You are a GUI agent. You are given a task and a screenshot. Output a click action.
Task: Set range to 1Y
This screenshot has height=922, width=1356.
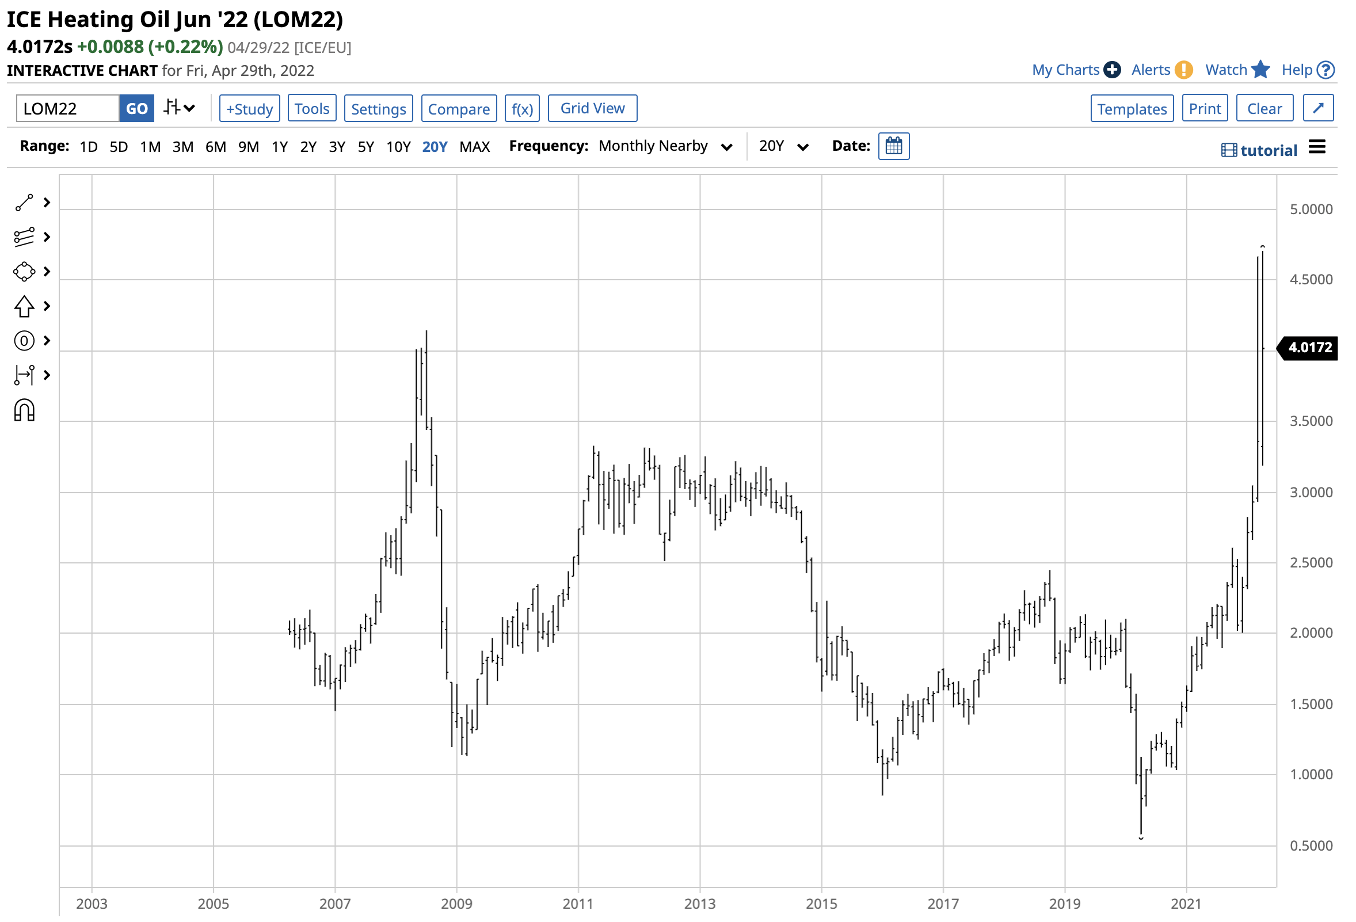click(280, 146)
